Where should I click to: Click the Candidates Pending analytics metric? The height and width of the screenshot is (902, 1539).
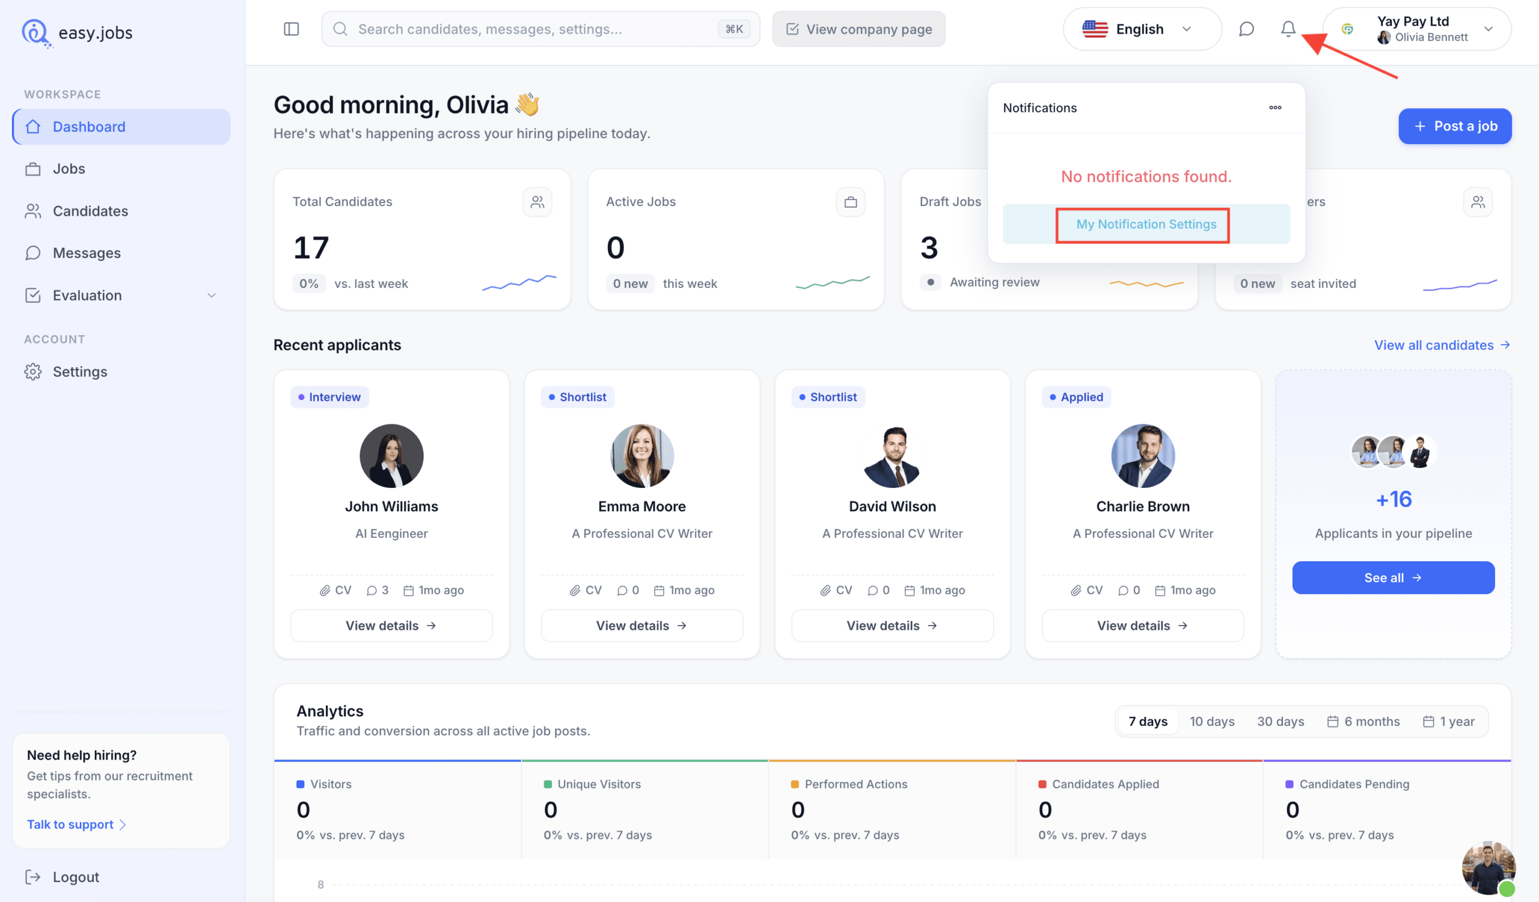(x=1386, y=809)
